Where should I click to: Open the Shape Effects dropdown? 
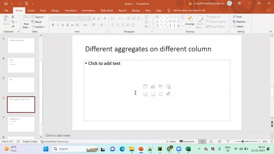[216, 27]
